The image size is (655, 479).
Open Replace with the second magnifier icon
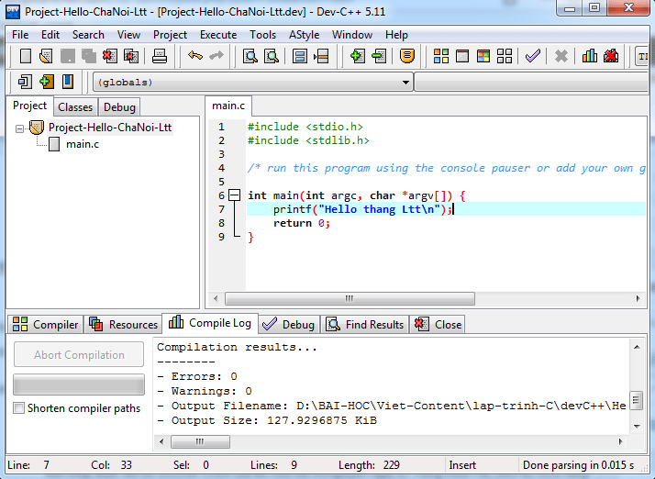coord(272,56)
